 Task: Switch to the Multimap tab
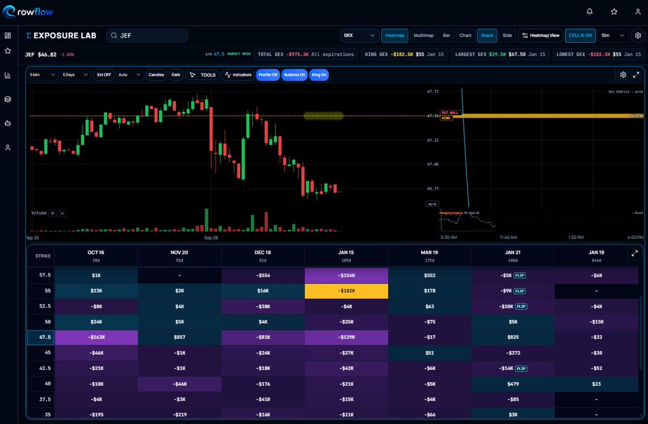pyautogui.click(x=424, y=36)
